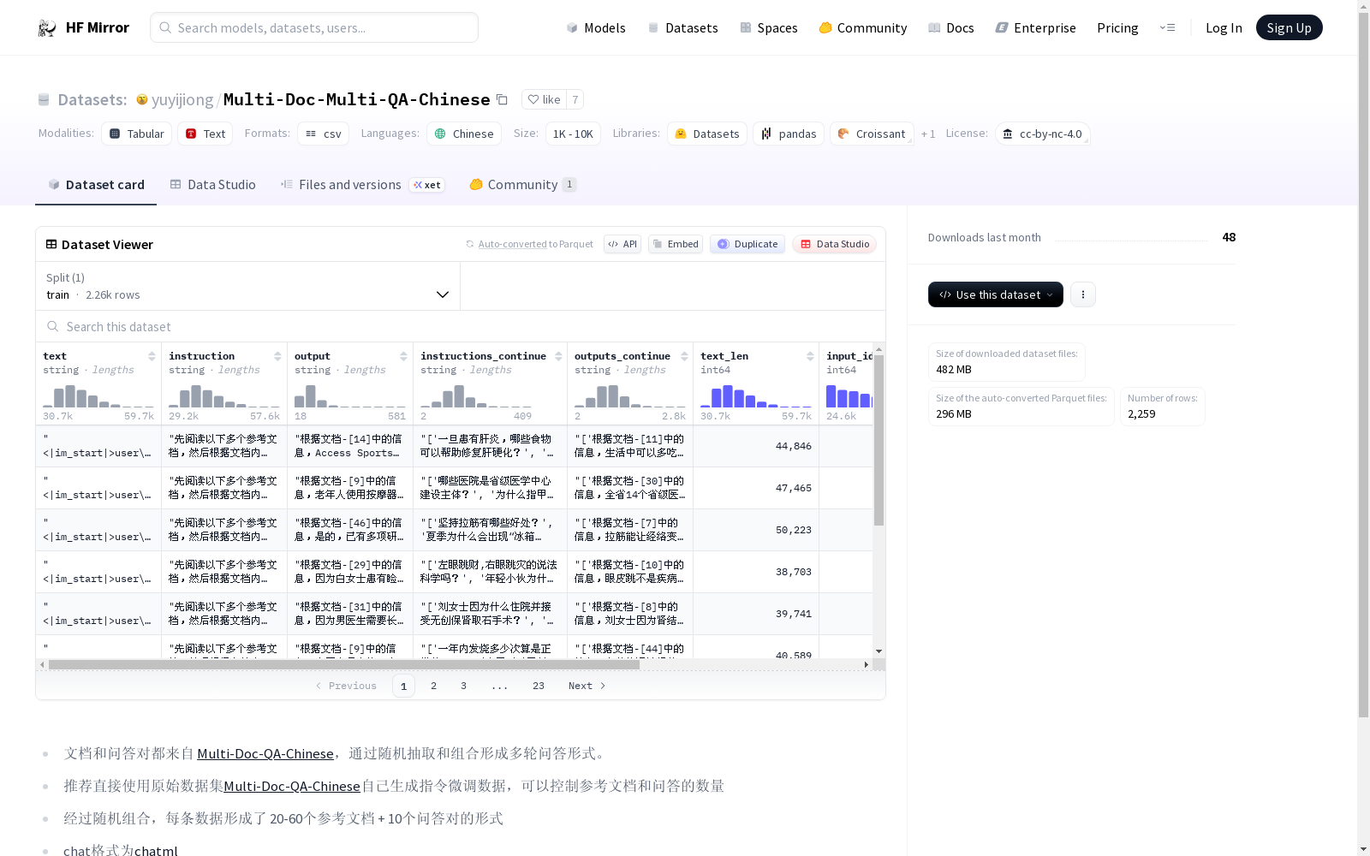Sort by the outputs_continue column sort icon
The height and width of the screenshot is (856, 1370).
point(684,356)
